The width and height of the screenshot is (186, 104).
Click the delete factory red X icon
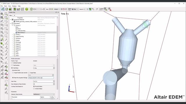[x=6, y=74]
